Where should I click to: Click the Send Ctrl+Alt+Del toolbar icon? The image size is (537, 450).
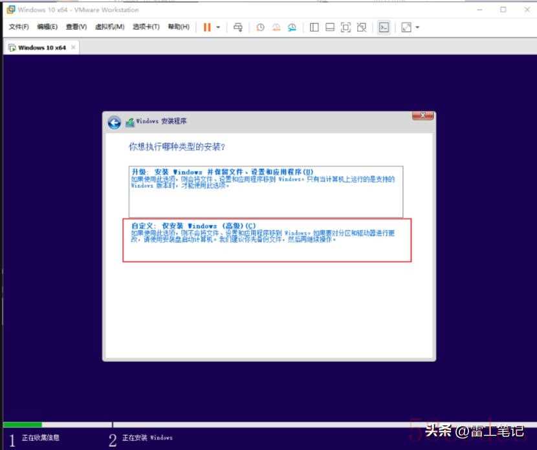tap(238, 27)
